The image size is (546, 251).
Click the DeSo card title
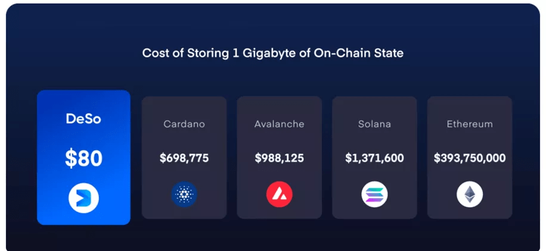[83, 119]
